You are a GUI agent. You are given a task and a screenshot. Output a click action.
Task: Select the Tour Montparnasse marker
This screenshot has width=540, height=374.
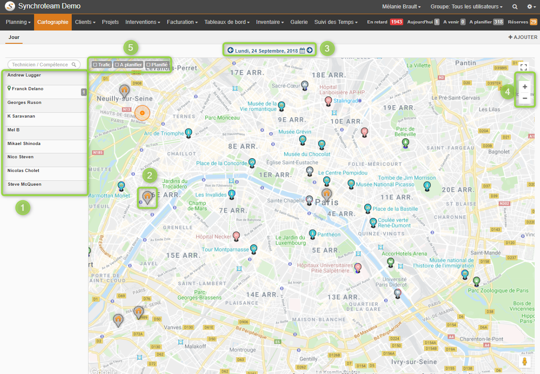(254, 249)
